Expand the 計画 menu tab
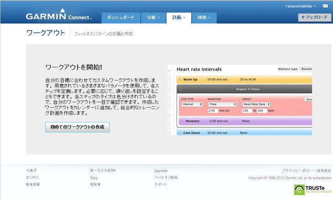The height and width of the screenshot is (200, 333). click(x=179, y=18)
